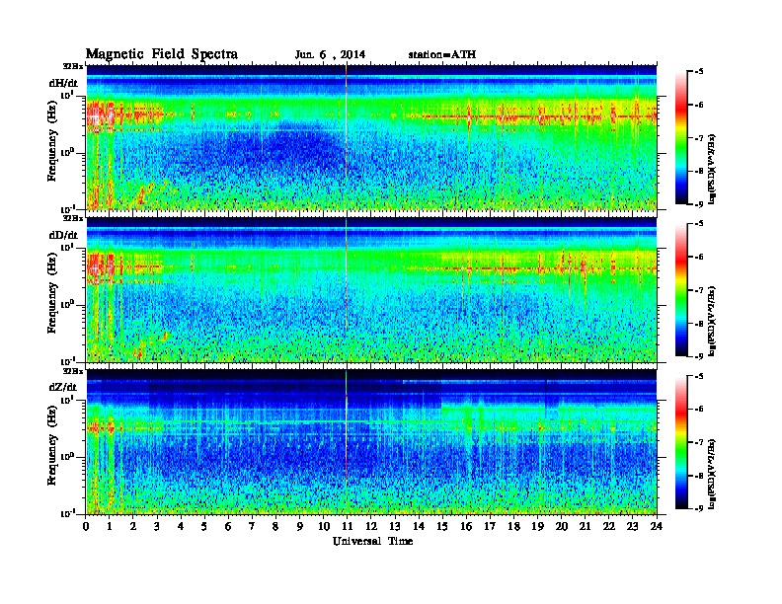The width and height of the screenshot is (782, 604).
Task: Click the "station=ATH" label
Action: click(x=442, y=54)
